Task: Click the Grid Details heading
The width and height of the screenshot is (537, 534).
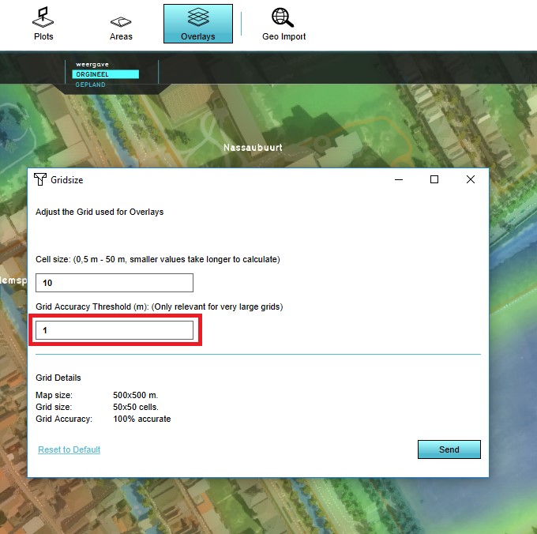Action: click(58, 378)
